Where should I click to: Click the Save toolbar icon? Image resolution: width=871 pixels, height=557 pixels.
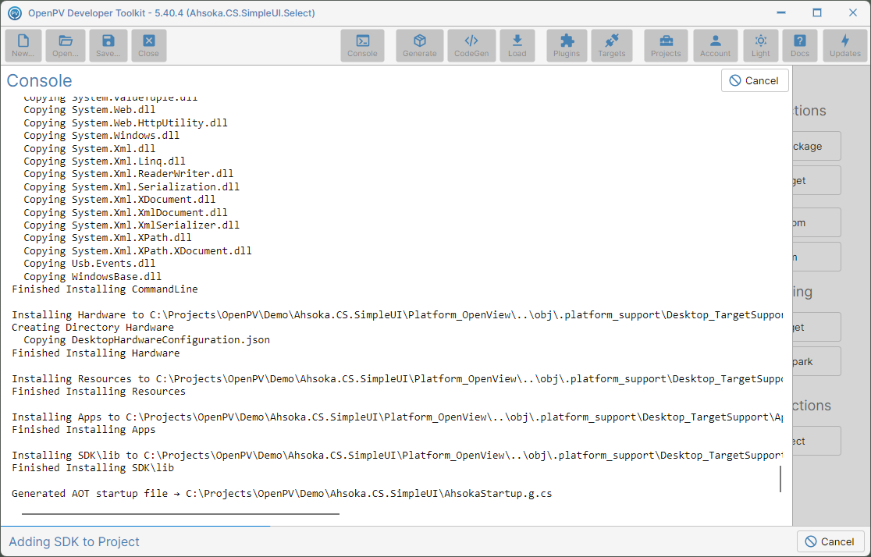pyautogui.click(x=108, y=45)
